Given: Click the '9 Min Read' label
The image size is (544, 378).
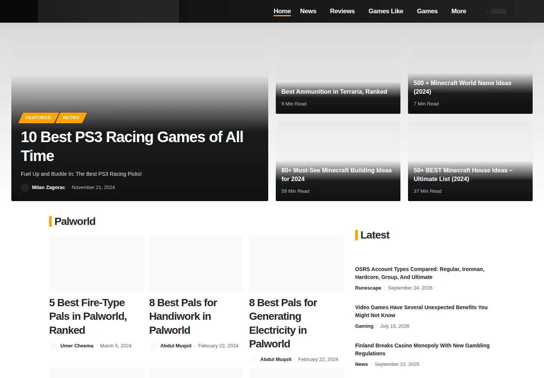Looking at the screenshot, I should [x=294, y=104].
